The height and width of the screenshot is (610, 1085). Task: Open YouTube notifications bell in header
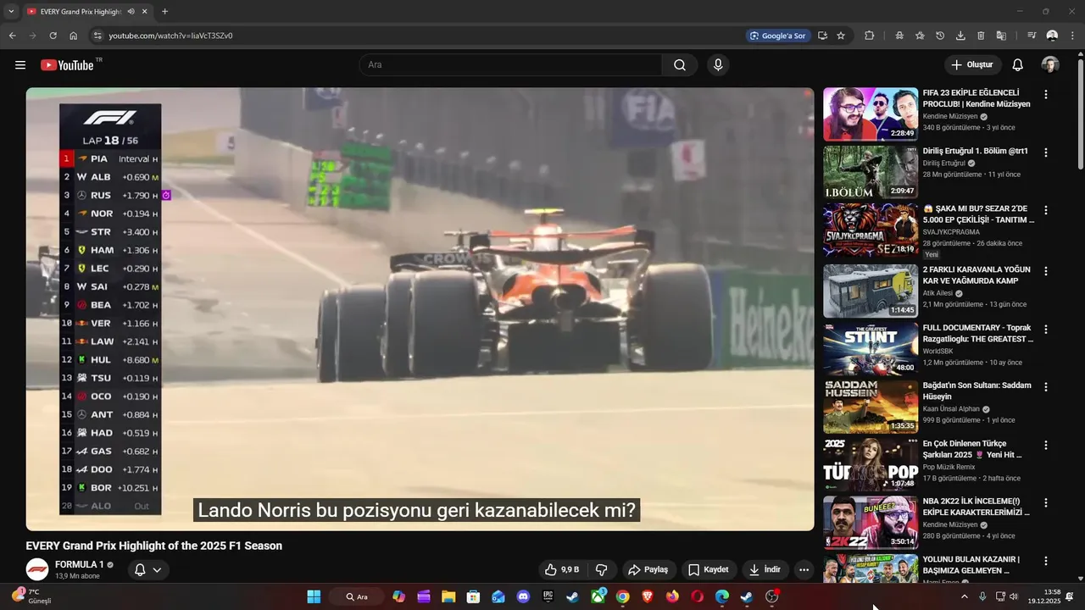click(1018, 65)
